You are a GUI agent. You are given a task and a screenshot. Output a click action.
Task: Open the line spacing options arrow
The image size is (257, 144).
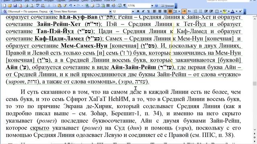tap(179, 11)
